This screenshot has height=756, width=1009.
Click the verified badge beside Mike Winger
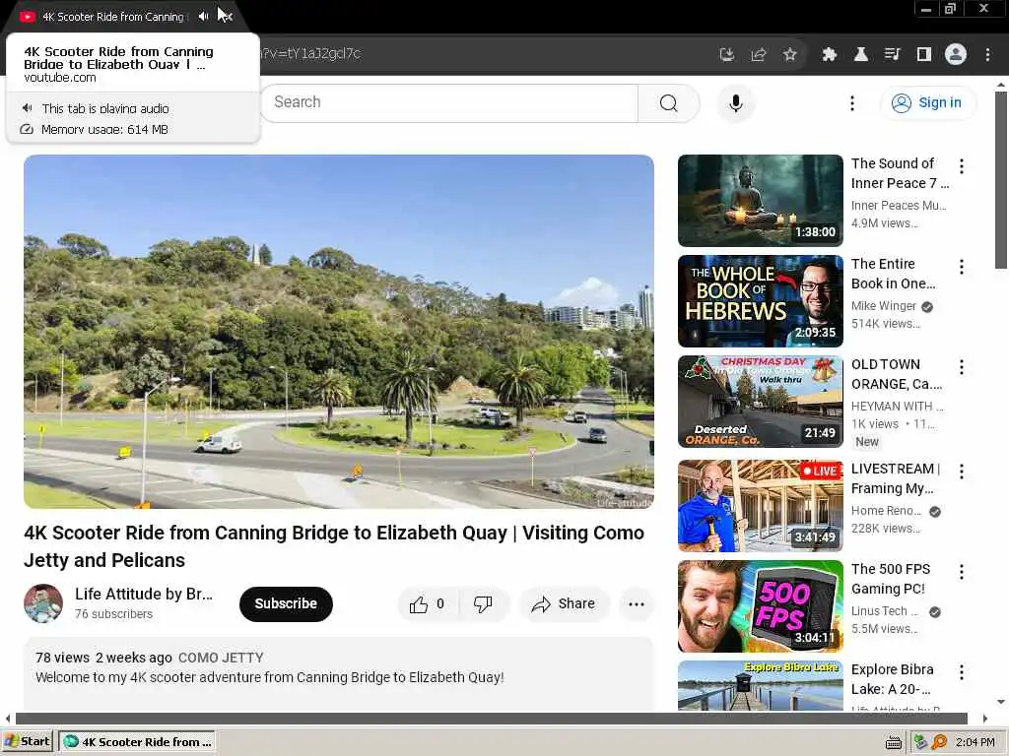tap(927, 307)
